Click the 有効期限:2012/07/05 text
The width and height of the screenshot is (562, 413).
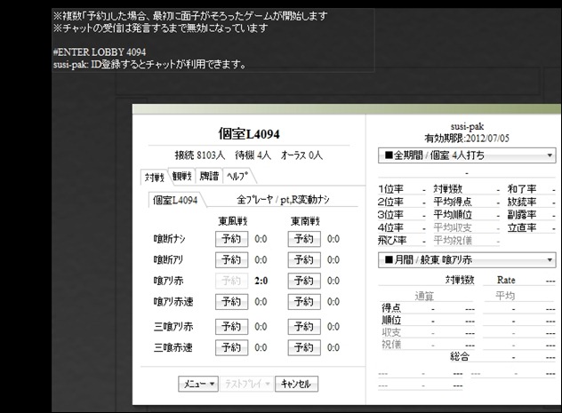(467, 139)
